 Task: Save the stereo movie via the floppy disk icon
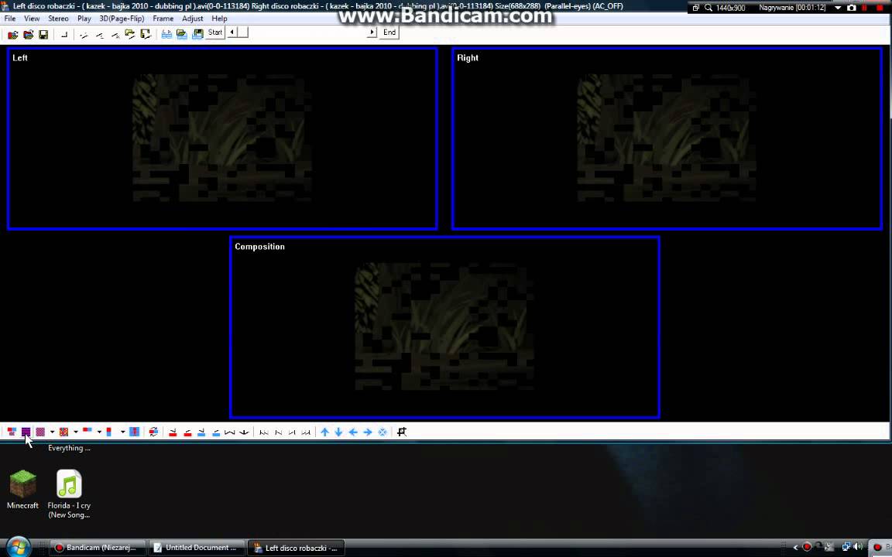[43, 35]
